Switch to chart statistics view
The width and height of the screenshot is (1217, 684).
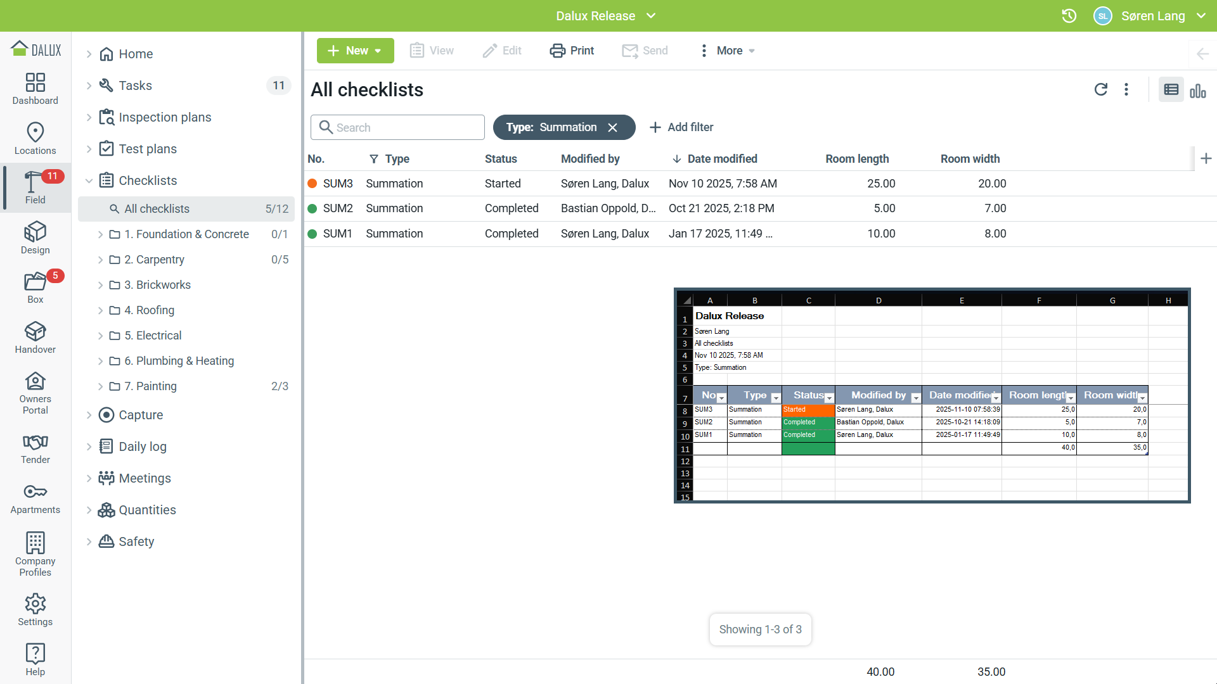pos(1198,90)
